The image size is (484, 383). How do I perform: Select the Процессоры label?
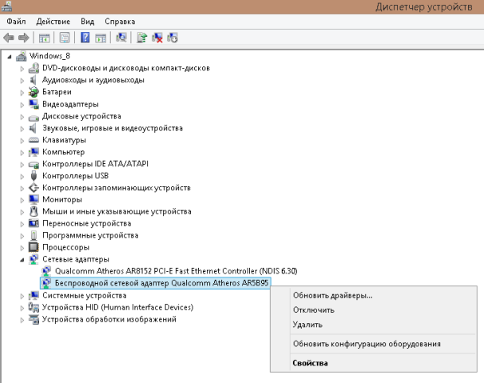tap(65, 247)
